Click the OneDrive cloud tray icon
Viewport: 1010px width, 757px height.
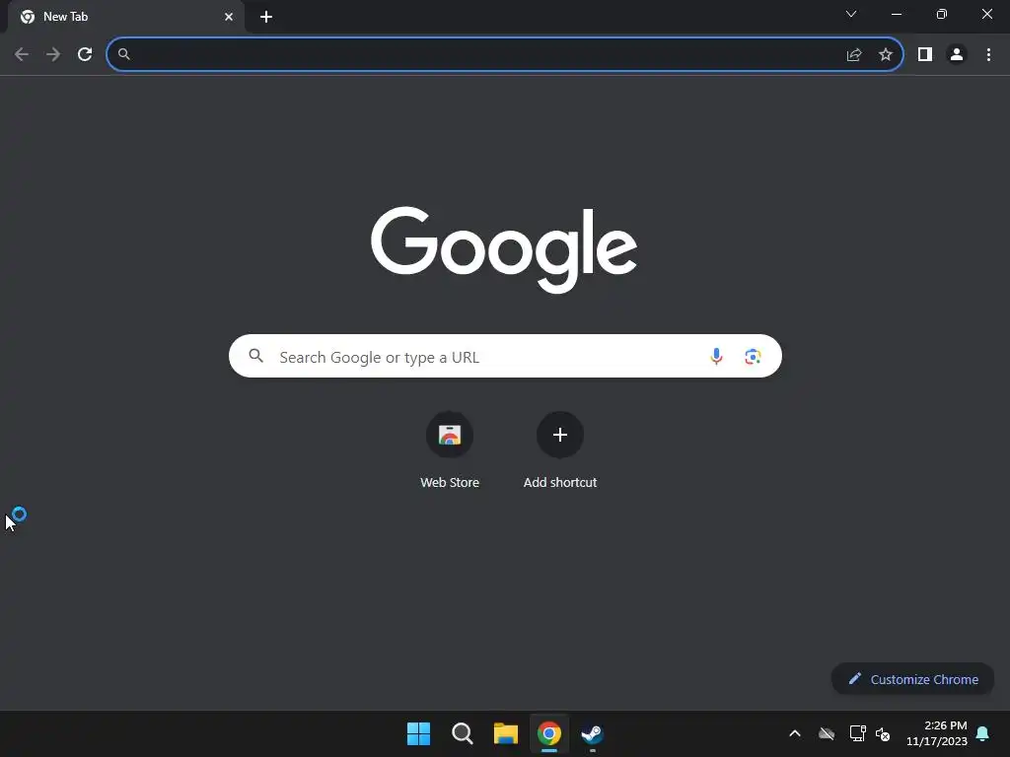[827, 733]
